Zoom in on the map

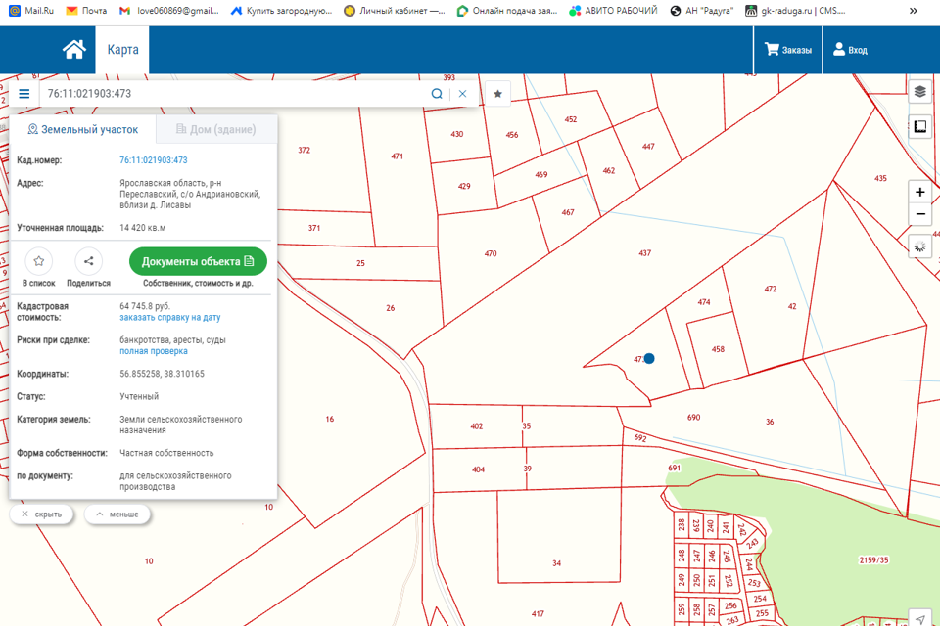pos(919,193)
